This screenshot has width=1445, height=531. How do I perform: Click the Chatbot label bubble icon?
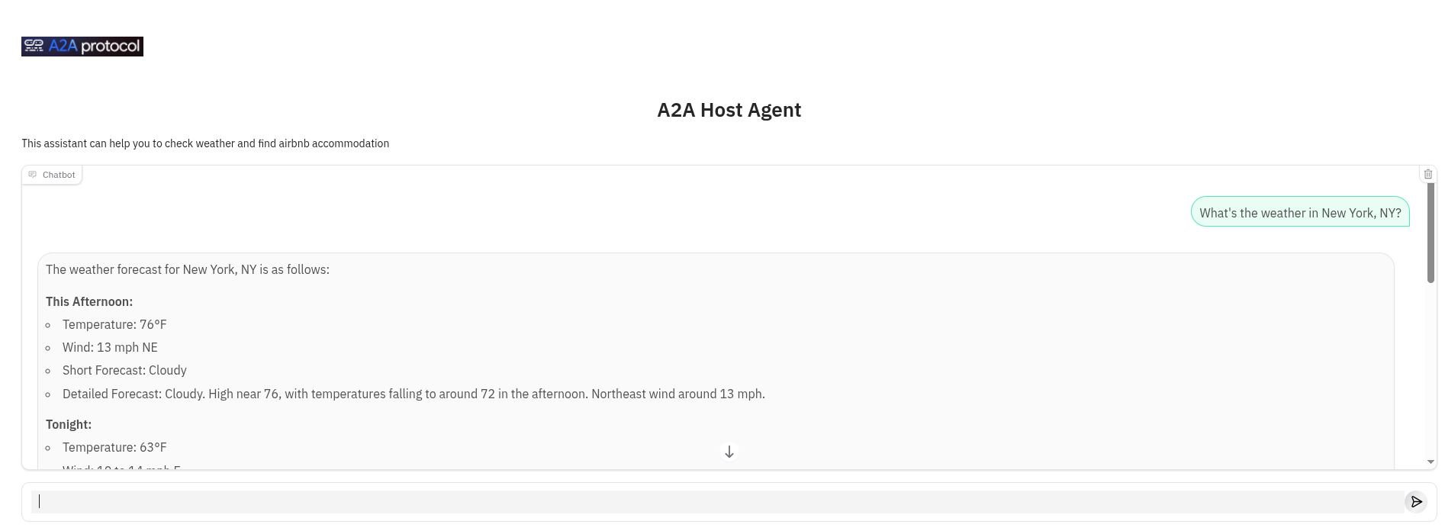coord(33,175)
